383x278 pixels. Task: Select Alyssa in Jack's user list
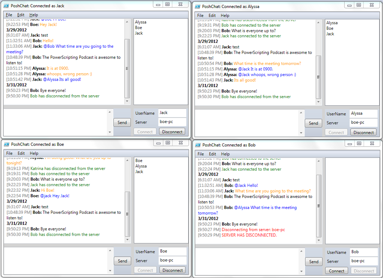click(141, 22)
